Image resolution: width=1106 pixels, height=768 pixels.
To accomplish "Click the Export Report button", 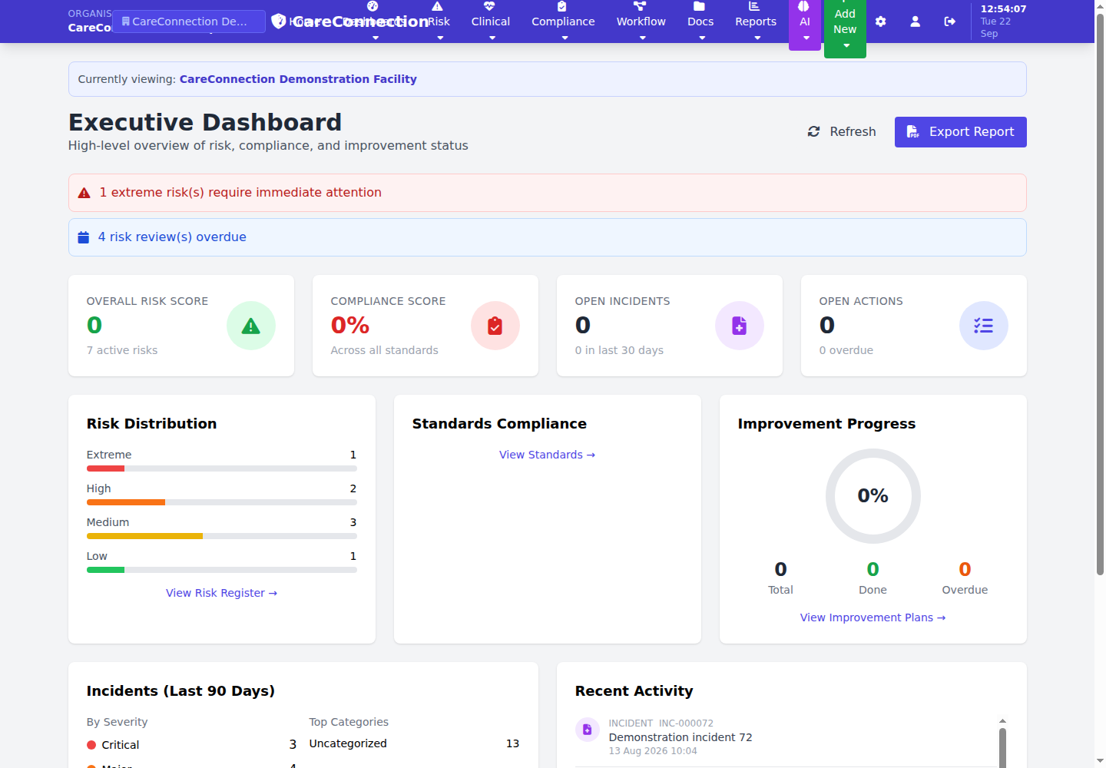I will click(x=961, y=132).
